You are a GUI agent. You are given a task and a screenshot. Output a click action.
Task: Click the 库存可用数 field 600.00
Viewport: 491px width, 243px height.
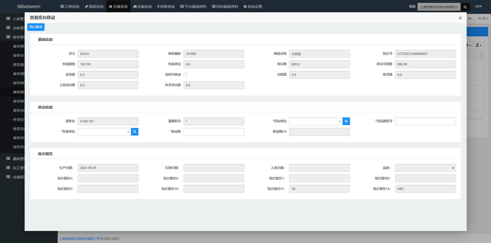425,64
